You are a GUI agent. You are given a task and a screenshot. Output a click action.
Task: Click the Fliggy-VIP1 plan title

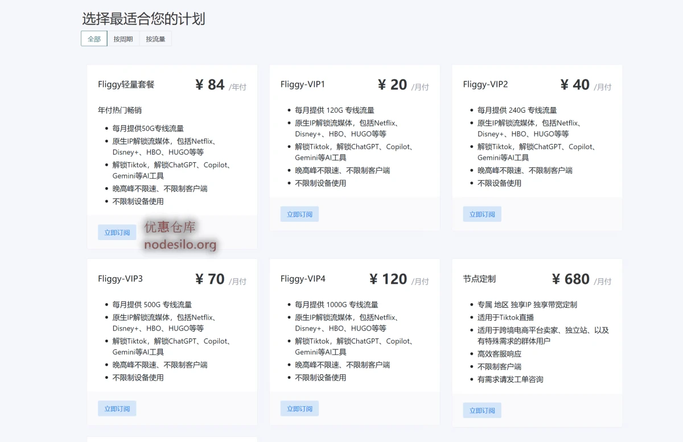pos(303,84)
